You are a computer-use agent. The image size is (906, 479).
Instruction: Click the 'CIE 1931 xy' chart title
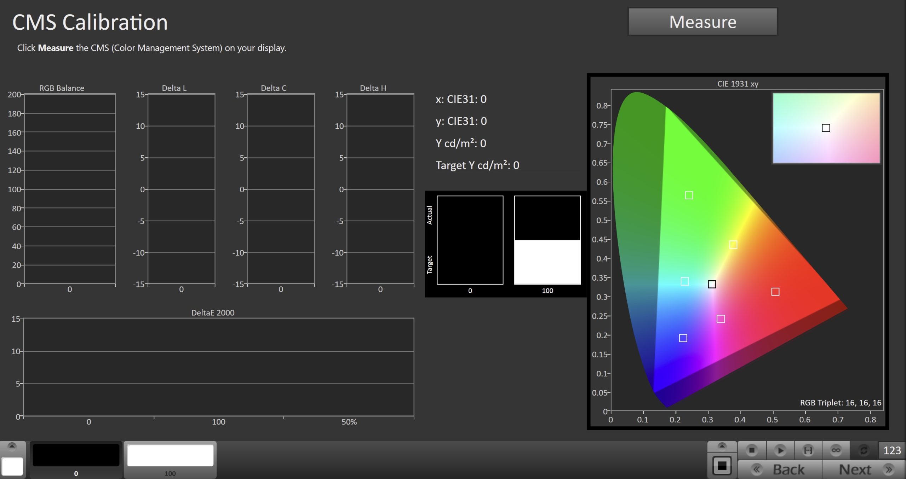(738, 84)
